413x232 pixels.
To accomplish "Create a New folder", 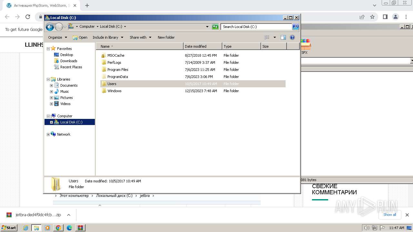I will pos(166,37).
